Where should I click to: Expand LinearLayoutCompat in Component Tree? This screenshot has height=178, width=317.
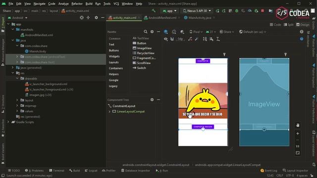point(109,111)
